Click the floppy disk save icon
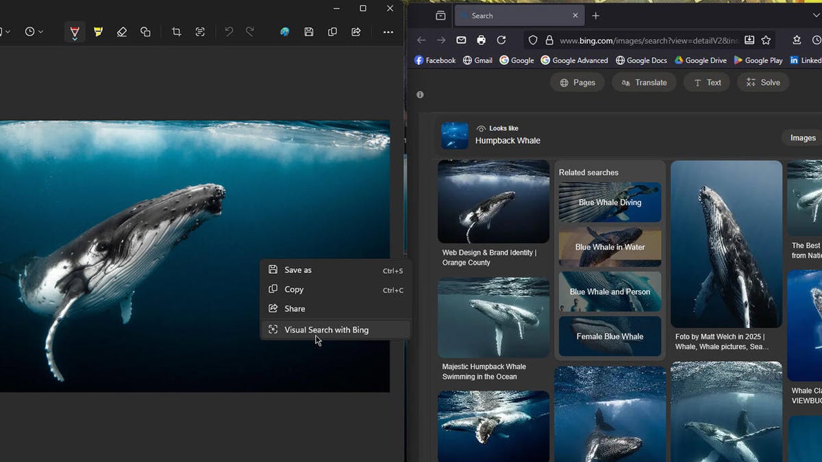The image size is (822, 462). coord(309,32)
